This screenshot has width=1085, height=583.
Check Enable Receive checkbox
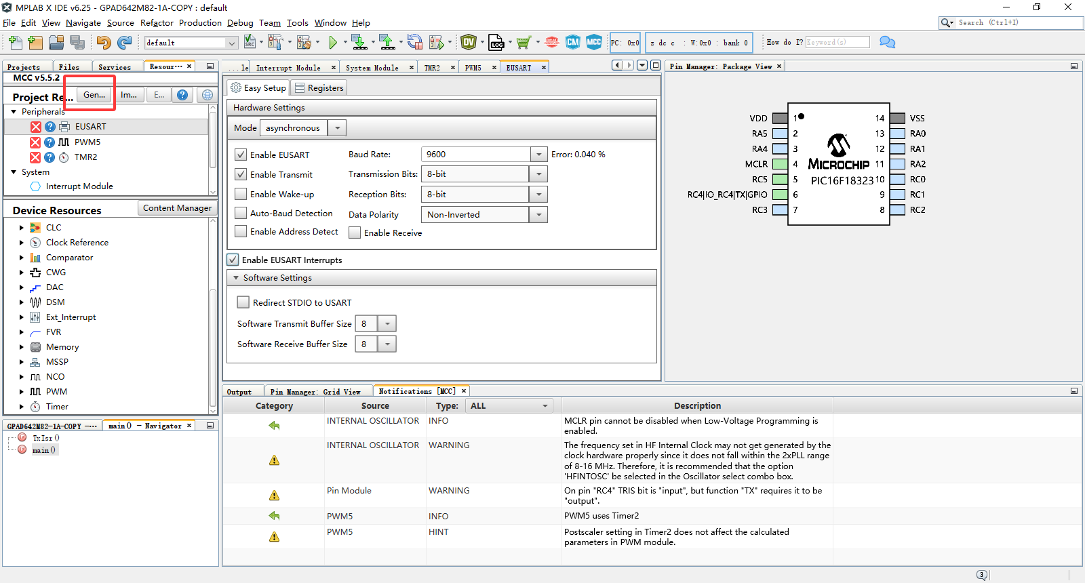(355, 233)
